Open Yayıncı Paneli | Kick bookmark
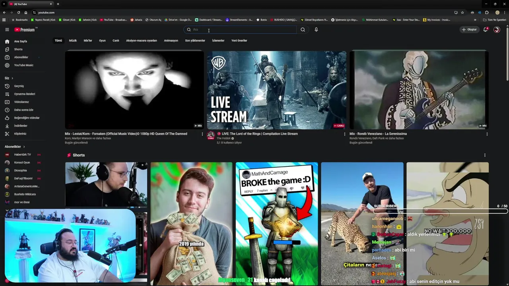This screenshot has width=509, height=286. point(43,19)
